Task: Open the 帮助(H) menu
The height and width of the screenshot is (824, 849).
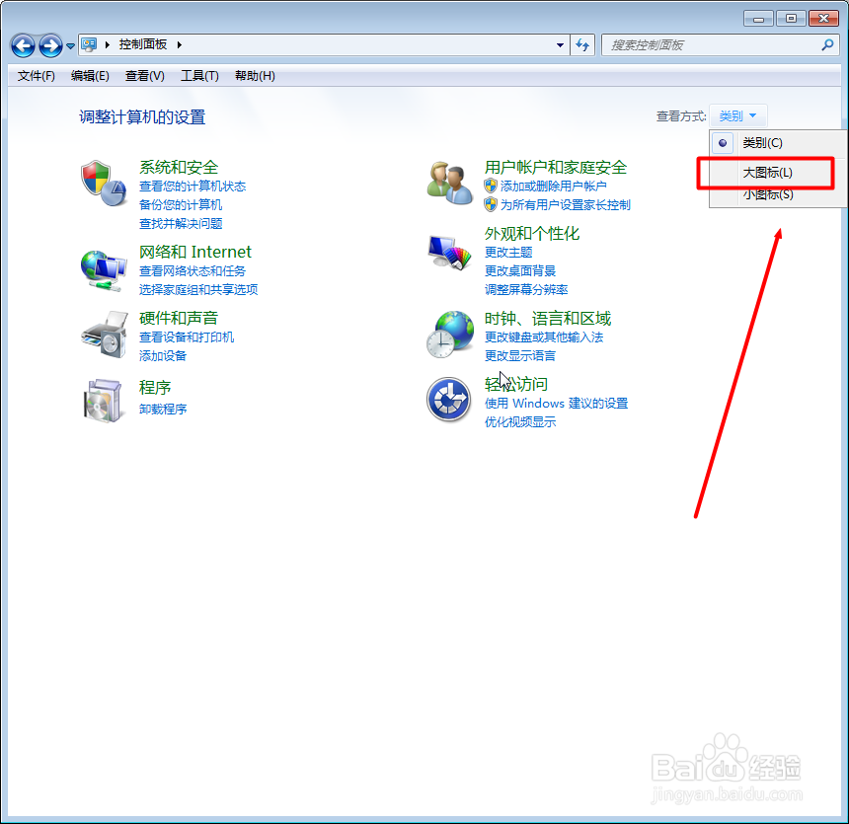Action: click(x=255, y=76)
